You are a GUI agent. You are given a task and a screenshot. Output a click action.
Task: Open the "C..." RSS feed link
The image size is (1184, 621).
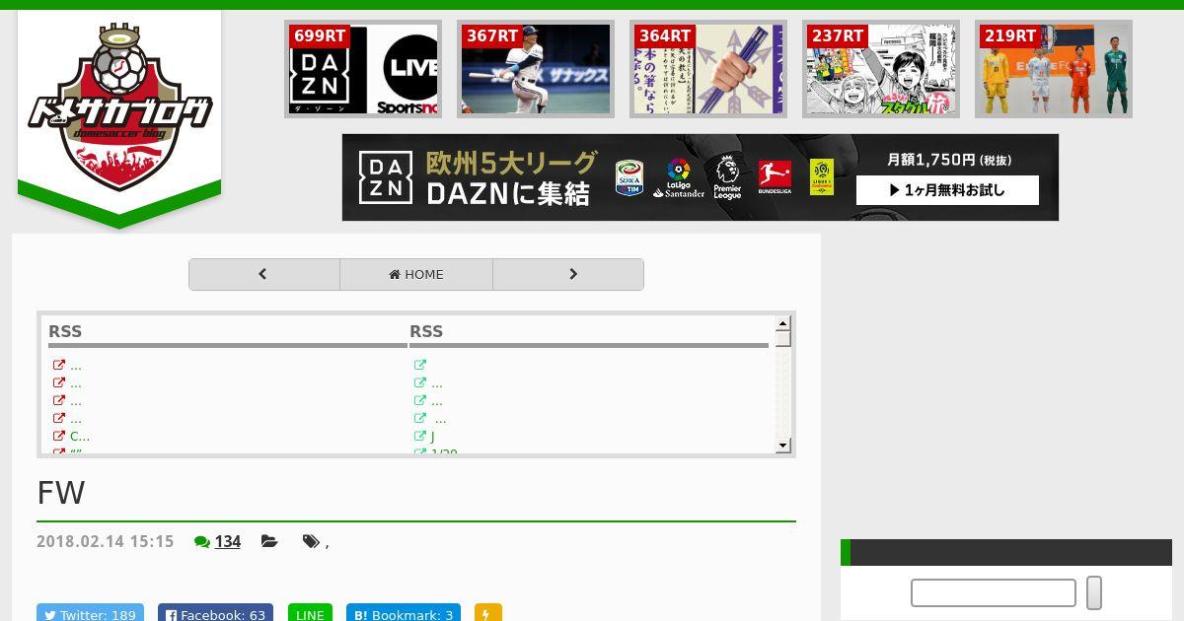(x=80, y=436)
